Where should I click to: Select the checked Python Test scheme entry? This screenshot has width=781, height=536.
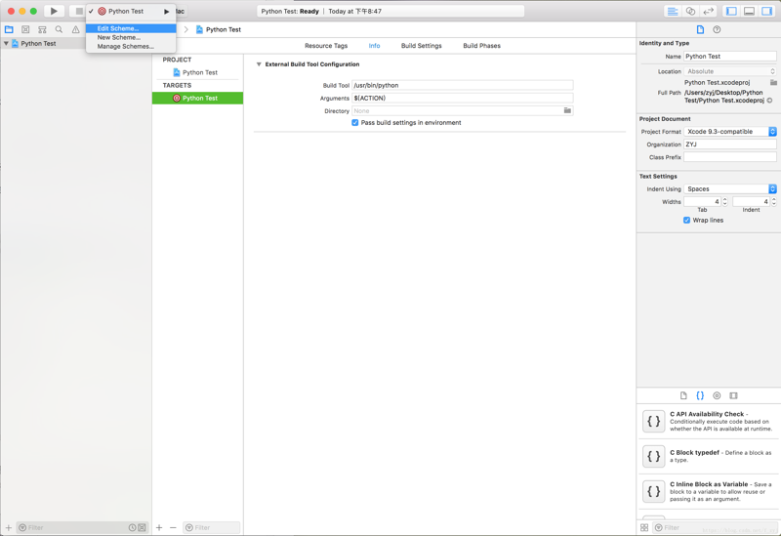coord(131,11)
